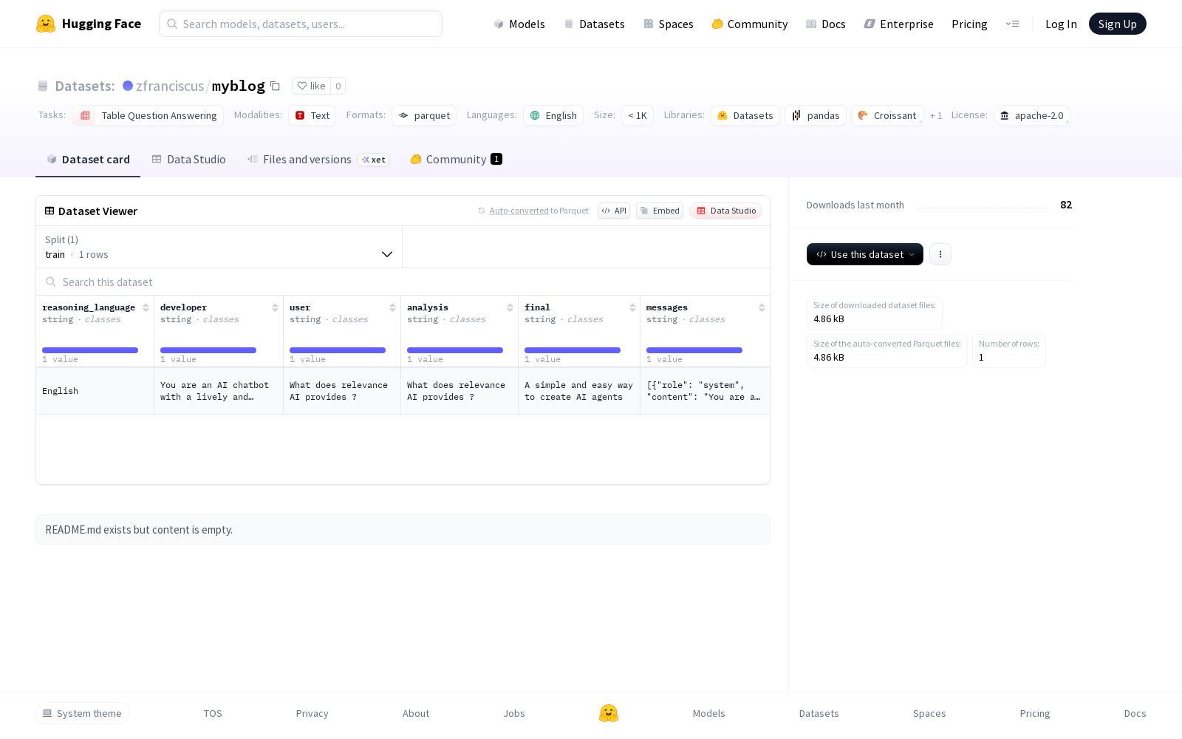The height and width of the screenshot is (739, 1182).
Task: Click the search magnifier in dataset viewer
Action: pyautogui.click(x=51, y=282)
